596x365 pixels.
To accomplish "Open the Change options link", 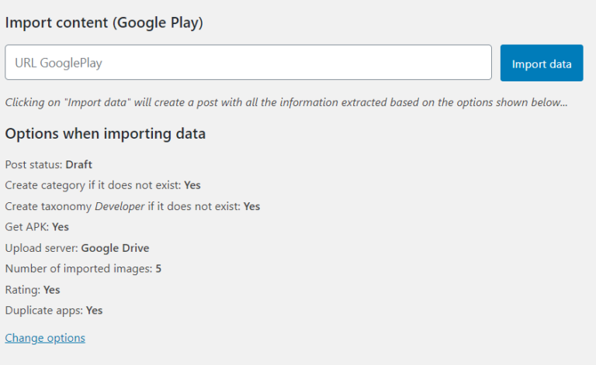I will [x=45, y=338].
